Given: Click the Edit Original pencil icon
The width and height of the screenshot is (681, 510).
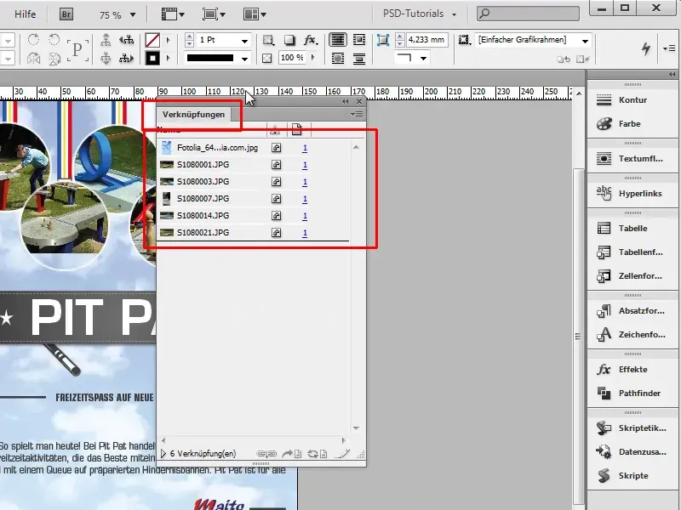Looking at the screenshot, I should click(344, 452).
